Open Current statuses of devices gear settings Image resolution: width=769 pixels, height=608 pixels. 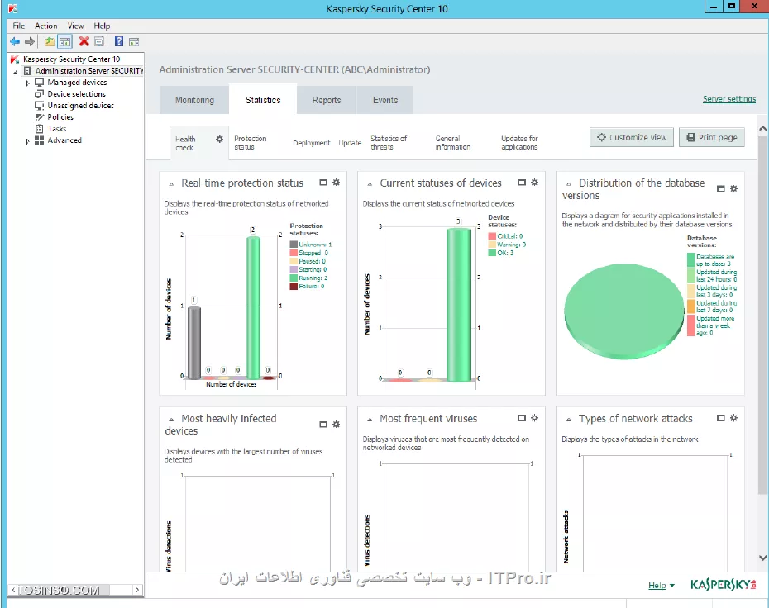pos(534,183)
